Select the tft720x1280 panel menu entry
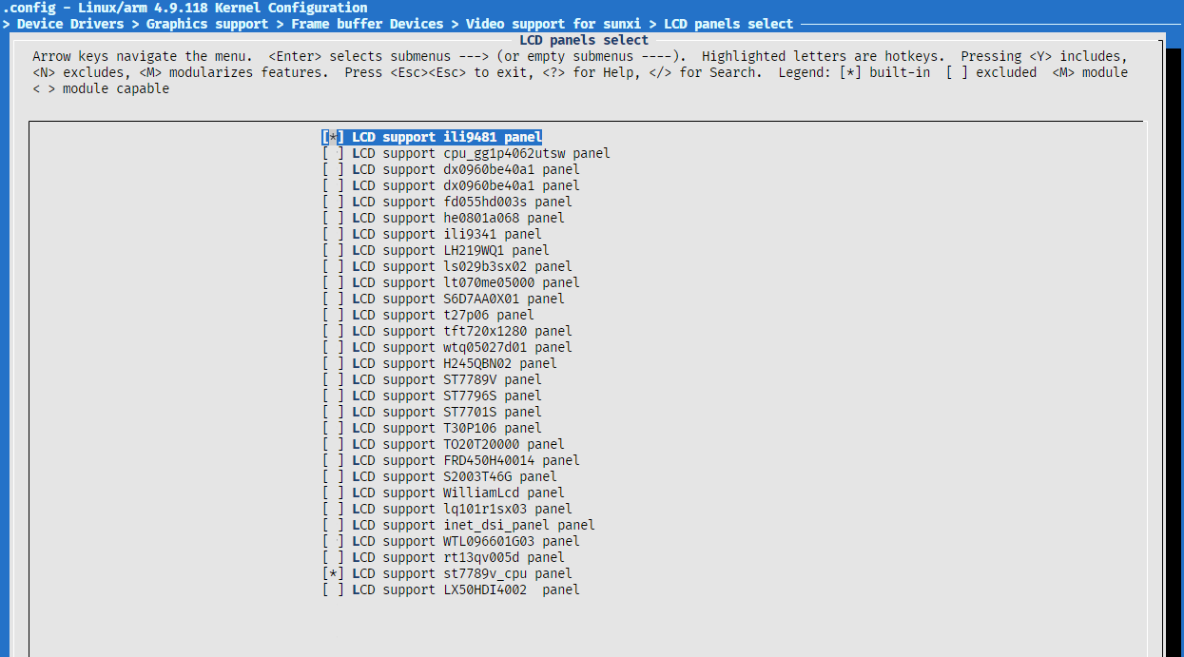The image size is (1184, 657). pos(461,331)
